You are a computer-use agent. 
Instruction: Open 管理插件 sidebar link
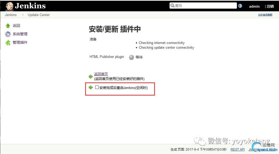click(20, 42)
